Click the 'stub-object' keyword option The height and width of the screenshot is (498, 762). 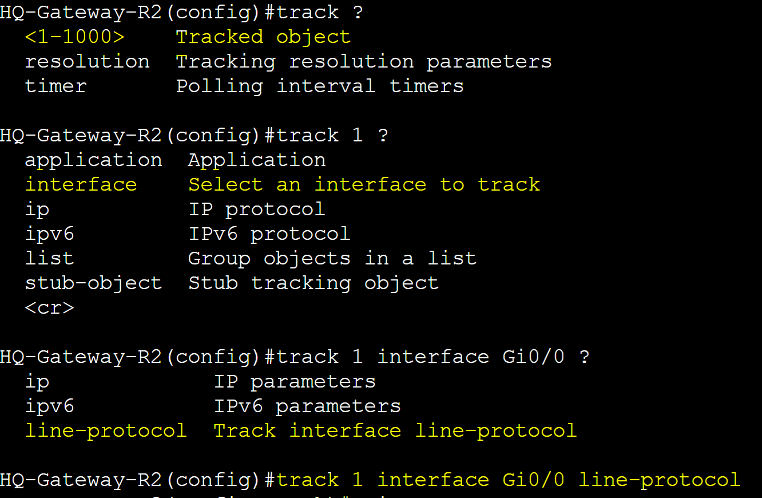click(x=94, y=283)
